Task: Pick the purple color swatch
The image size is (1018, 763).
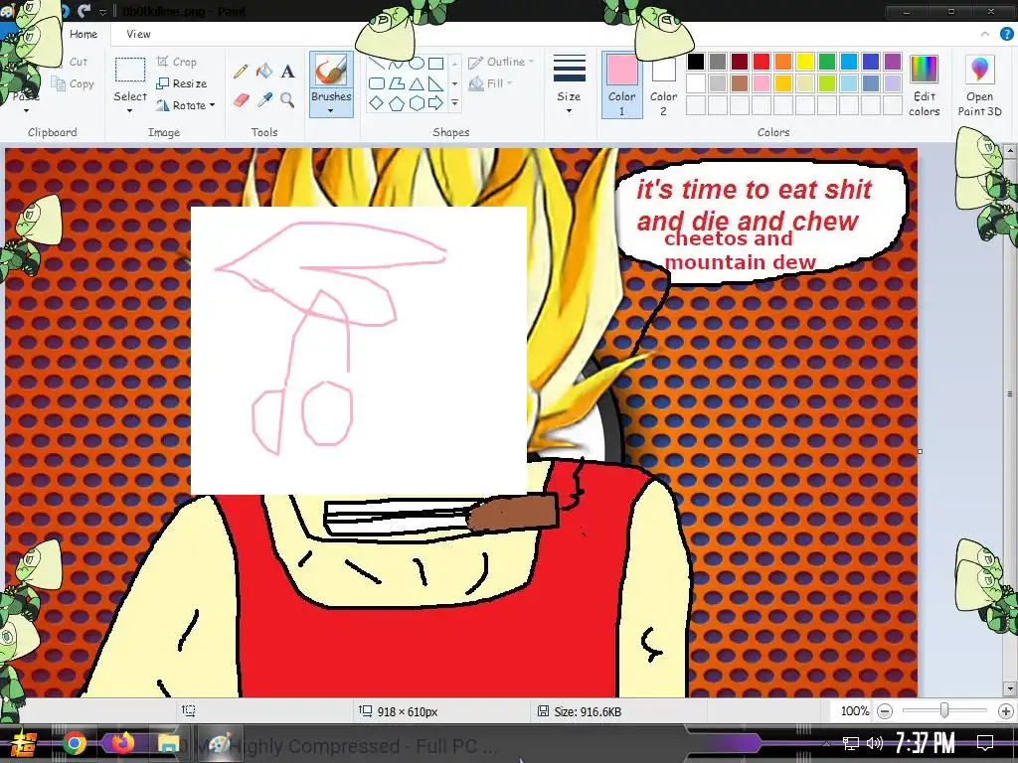Action: pyautogui.click(x=893, y=62)
